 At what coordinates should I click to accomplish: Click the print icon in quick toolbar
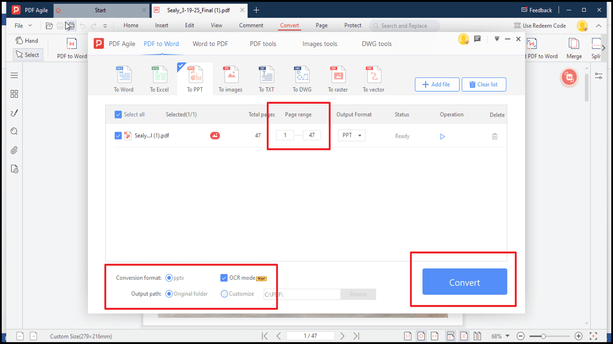point(71,26)
